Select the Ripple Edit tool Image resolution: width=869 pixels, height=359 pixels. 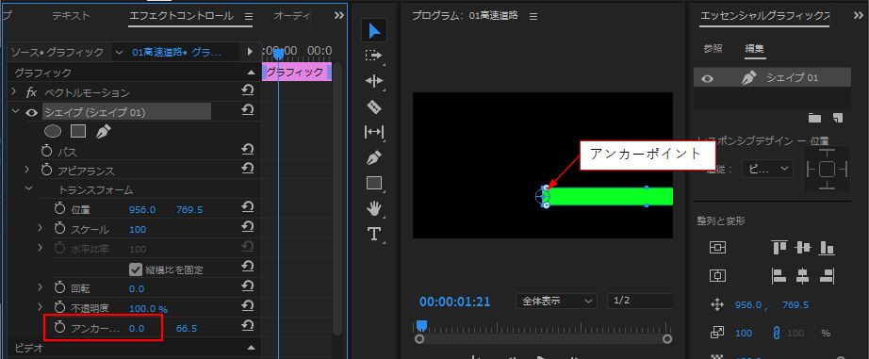coord(374,81)
